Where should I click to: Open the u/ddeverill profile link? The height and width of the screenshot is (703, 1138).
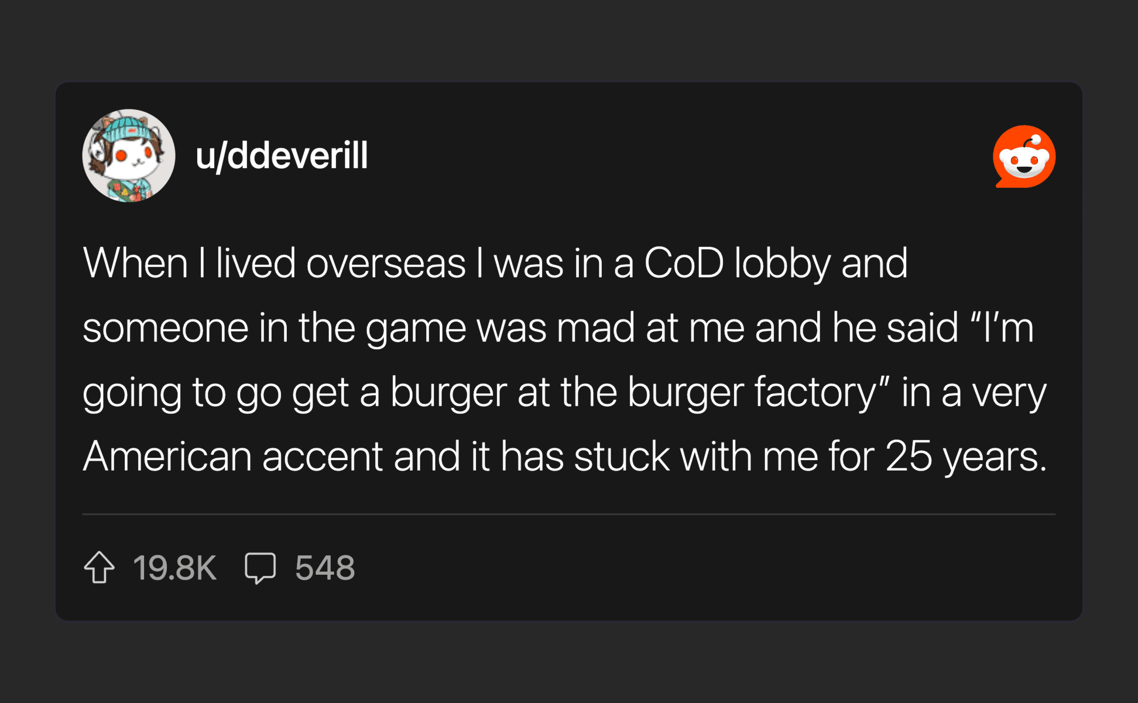[282, 156]
